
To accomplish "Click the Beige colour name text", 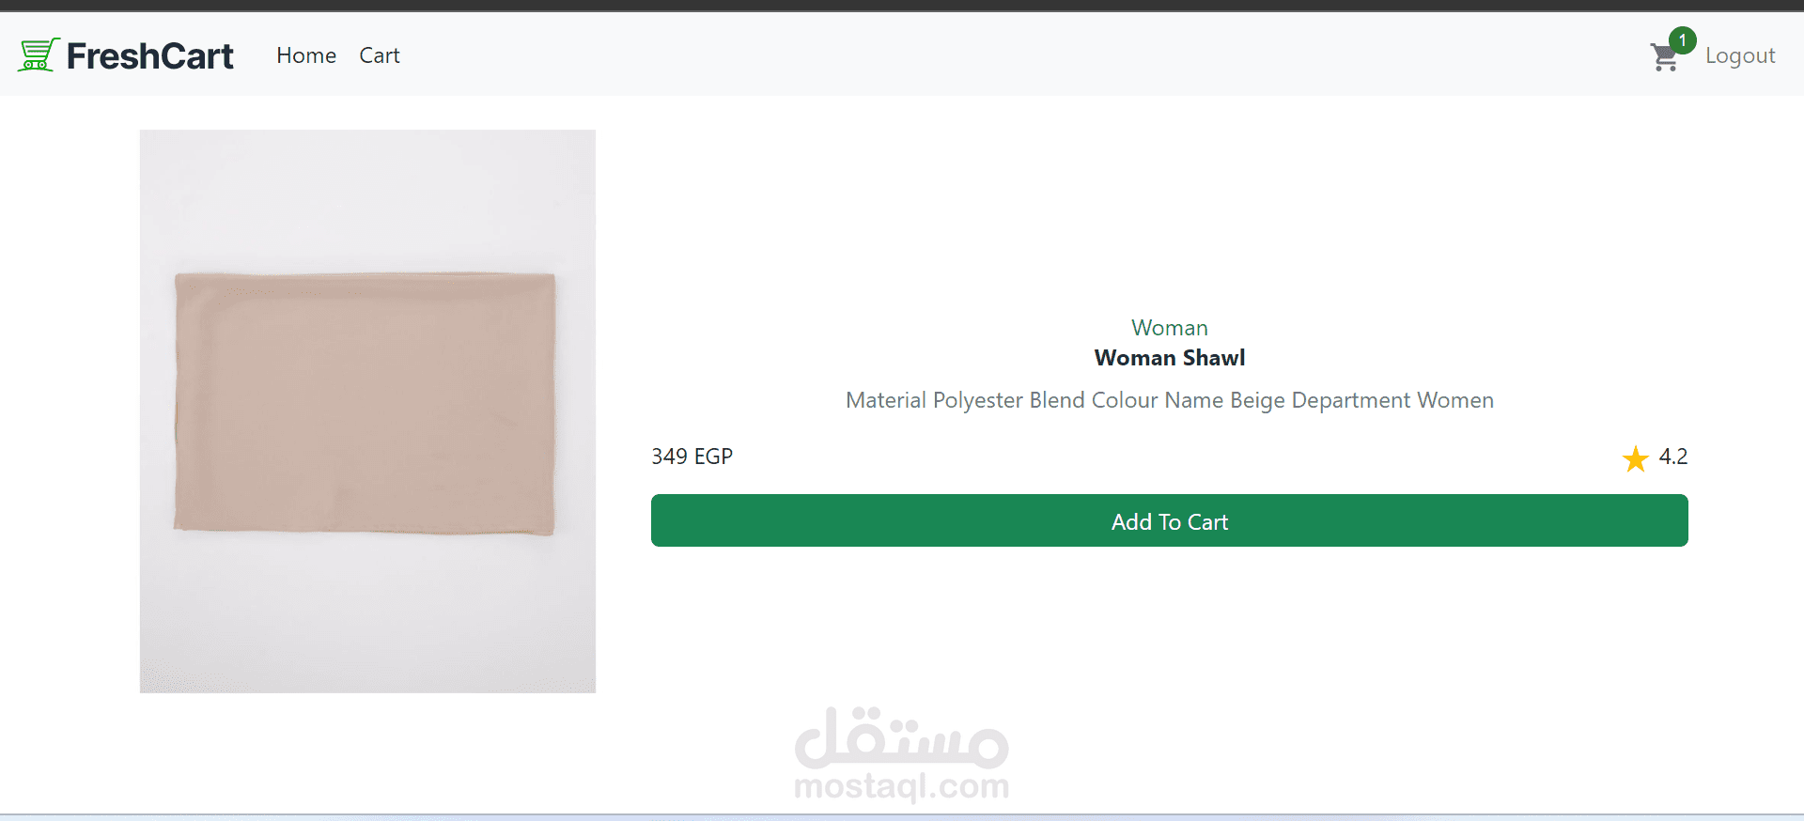I will (x=1257, y=400).
